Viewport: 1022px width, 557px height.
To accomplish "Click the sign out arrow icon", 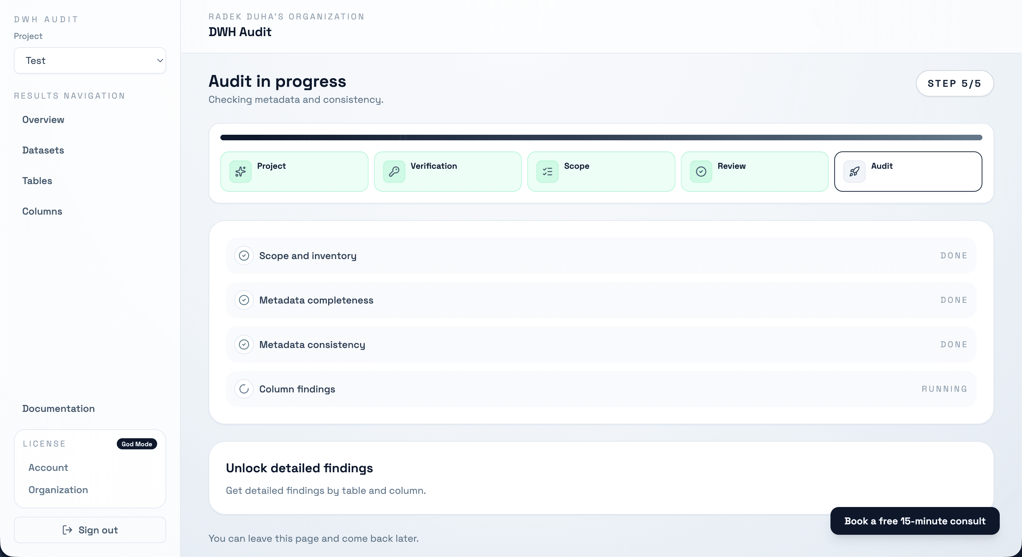I will [67, 530].
